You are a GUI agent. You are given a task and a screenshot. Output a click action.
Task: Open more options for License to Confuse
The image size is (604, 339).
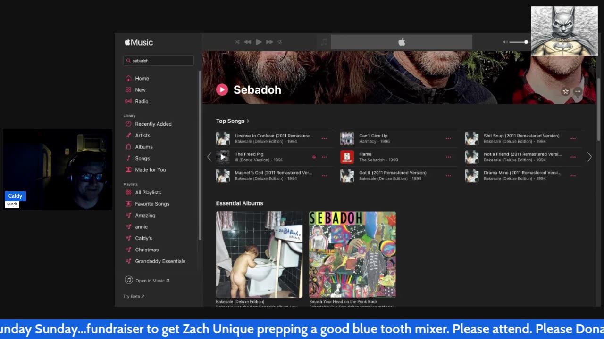[324, 138]
